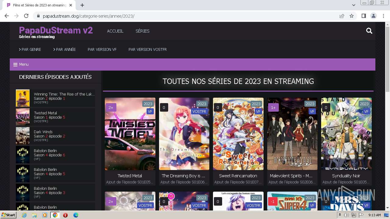Screen dimensions: 390x219
Task: Open the browser side panel icon
Action: [363, 16]
